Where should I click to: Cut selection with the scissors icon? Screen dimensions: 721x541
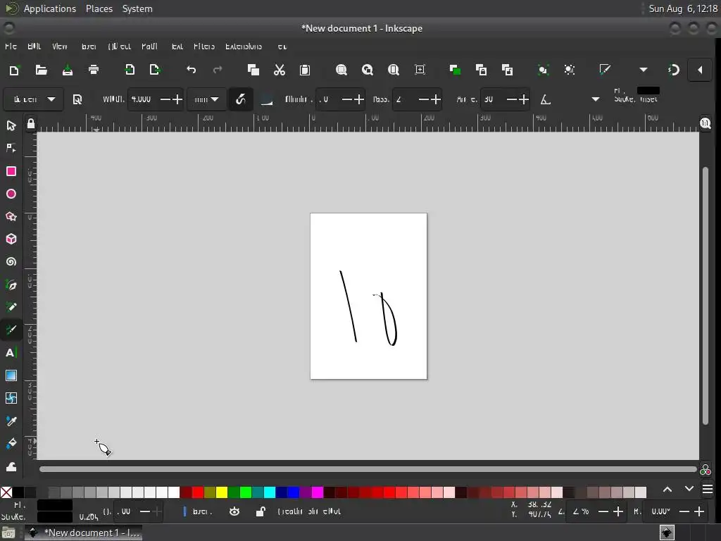point(279,70)
